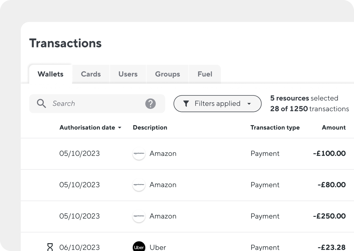This screenshot has height=251, width=354.
Task: Click the Transaction type column header
Action: click(x=275, y=128)
